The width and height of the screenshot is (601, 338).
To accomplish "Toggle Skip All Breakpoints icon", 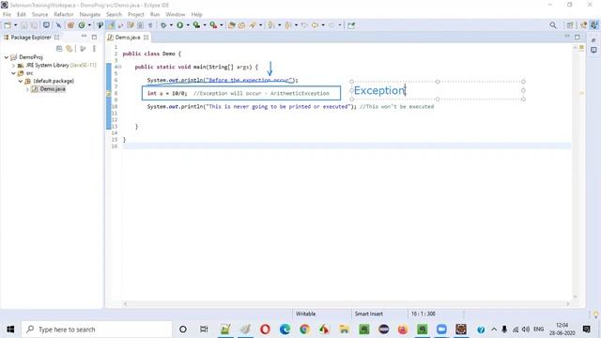I will pos(58,25).
